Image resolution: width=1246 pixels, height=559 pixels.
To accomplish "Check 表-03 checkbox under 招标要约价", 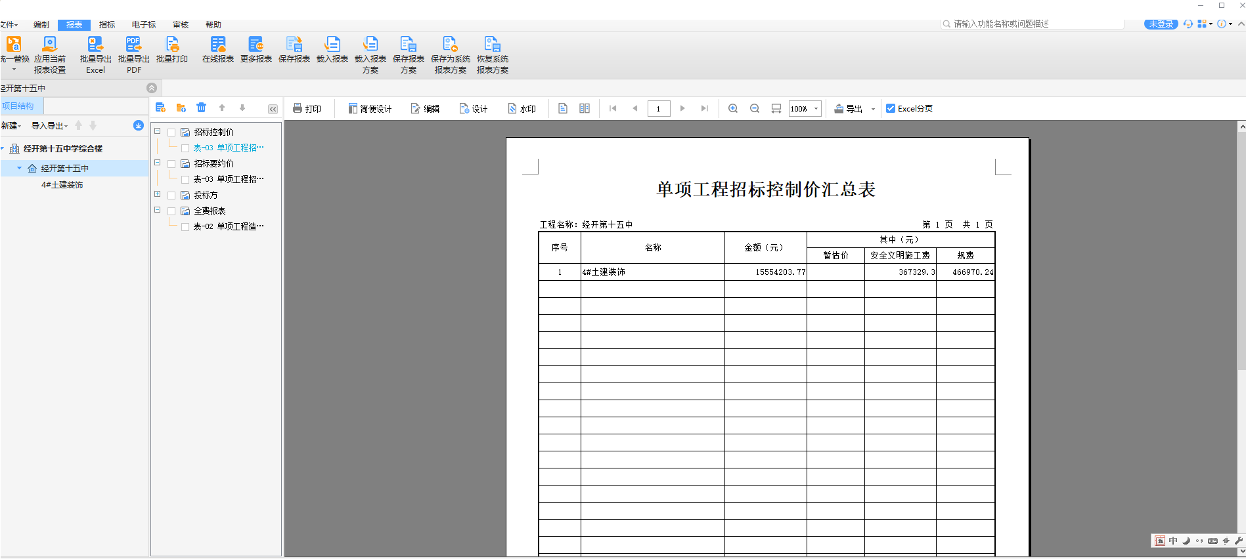I will click(185, 180).
